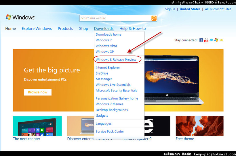
Task: Choose Windows Vista in the Downloads menu
Action: tap(106, 46)
